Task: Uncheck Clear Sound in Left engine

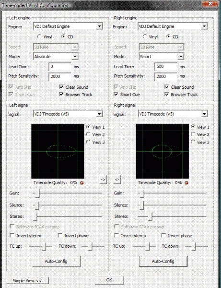Action: (61, 87)
